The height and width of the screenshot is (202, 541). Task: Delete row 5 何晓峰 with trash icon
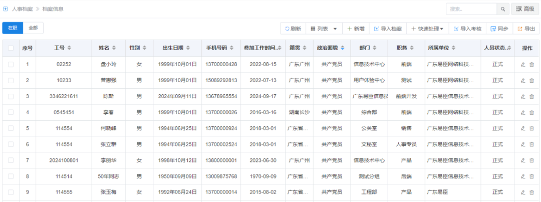click(531, 128)
